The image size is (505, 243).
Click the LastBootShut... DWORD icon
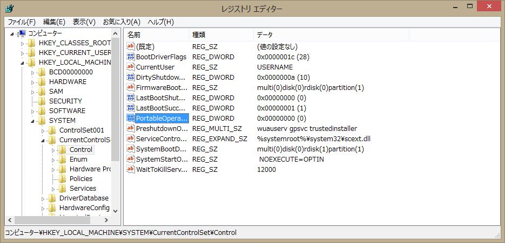131,98
